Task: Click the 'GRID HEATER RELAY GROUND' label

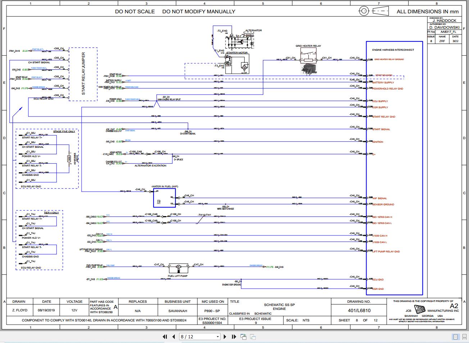Action: [389, 59]
